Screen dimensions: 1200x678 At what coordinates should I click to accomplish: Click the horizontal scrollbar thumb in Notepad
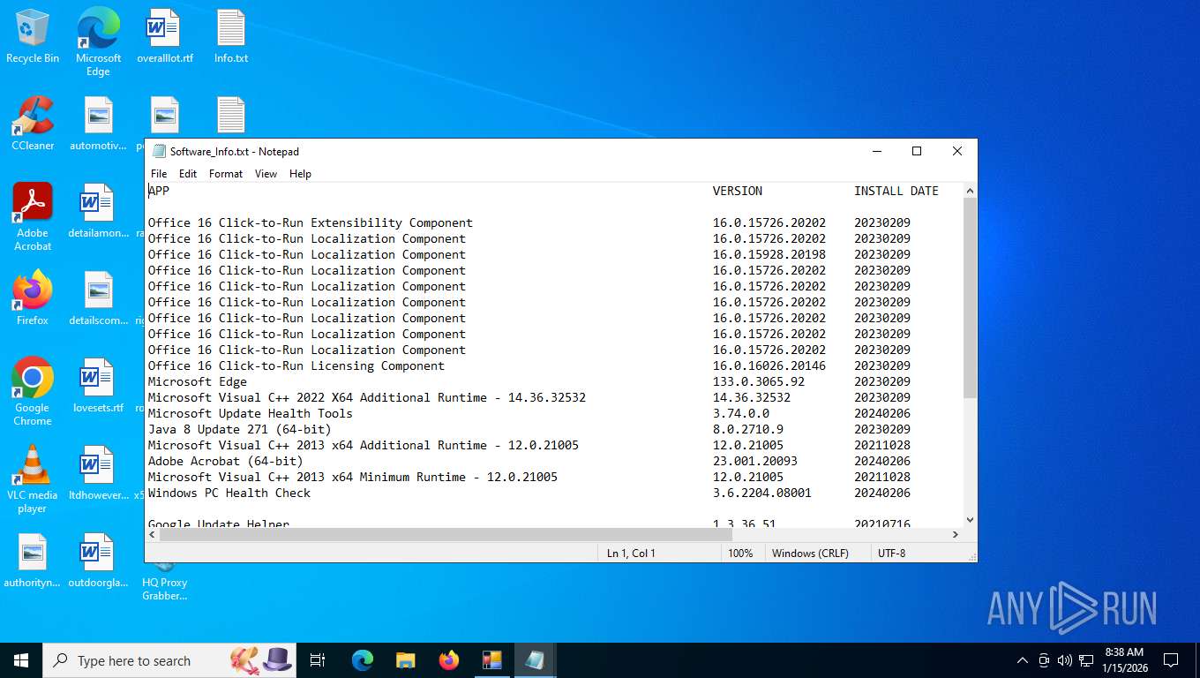tap(446, 534)
